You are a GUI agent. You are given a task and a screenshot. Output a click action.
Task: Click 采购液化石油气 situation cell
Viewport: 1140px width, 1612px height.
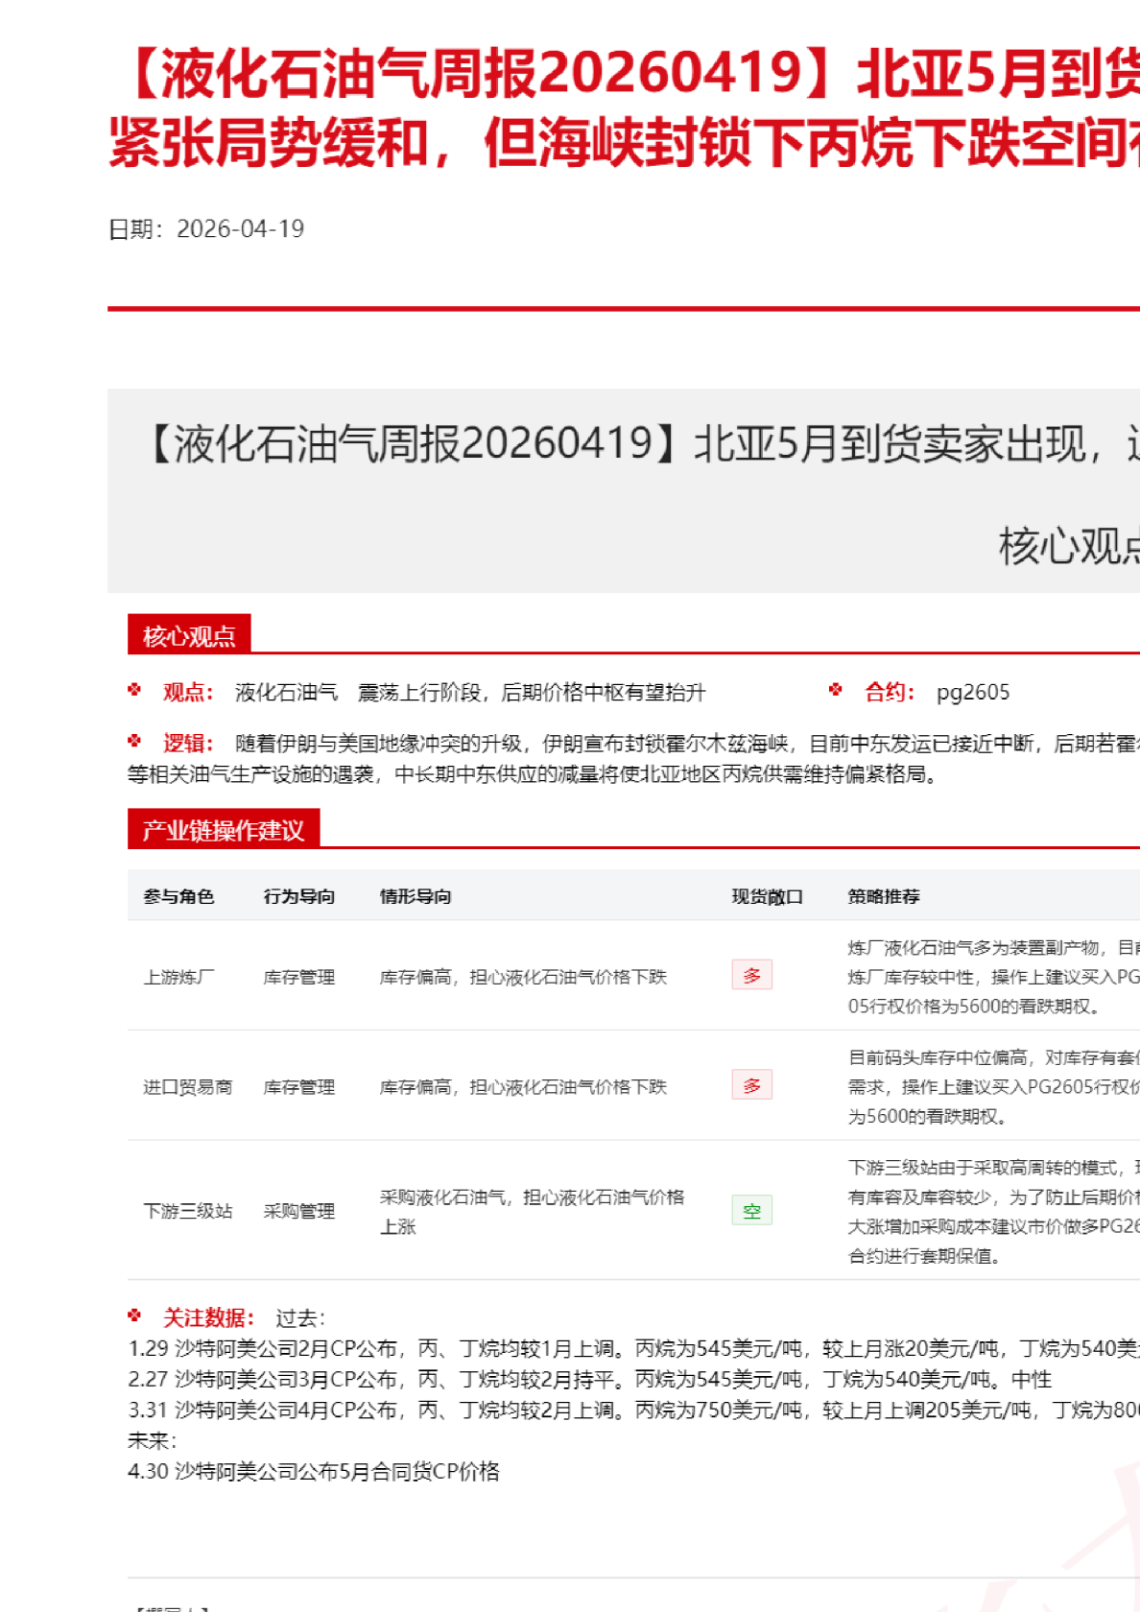tap(533, 1212)
